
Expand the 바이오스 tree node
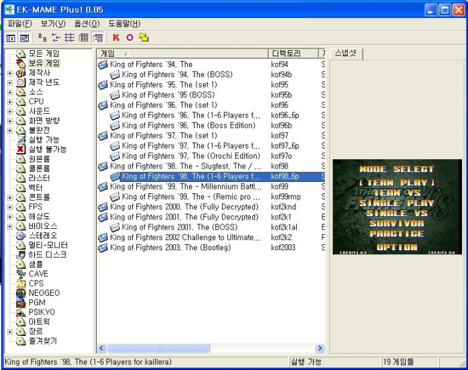click(x=10, y=226)
